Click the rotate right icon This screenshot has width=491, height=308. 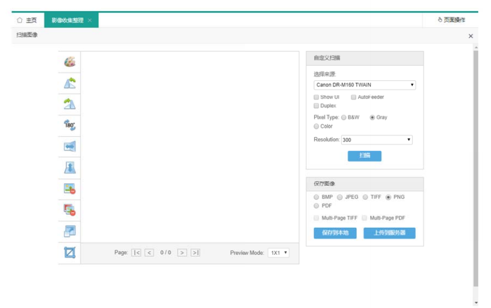(70, 104)
